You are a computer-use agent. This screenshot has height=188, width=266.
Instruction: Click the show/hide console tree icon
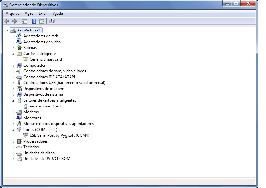tap(24, 21)
